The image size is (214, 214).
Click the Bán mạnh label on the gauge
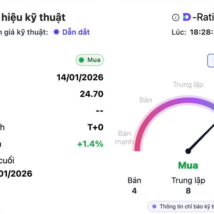pos(125,138)
